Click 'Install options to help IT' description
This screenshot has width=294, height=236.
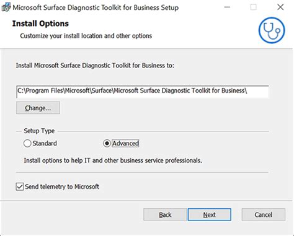(113, 160)
